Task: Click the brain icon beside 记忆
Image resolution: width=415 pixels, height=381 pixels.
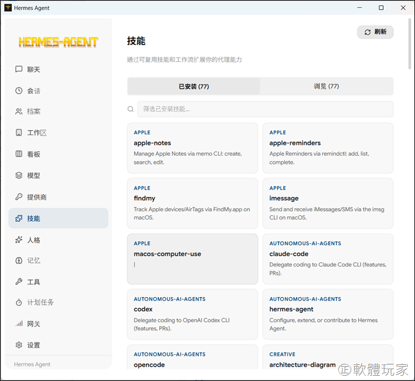Action: coord(19,261)
